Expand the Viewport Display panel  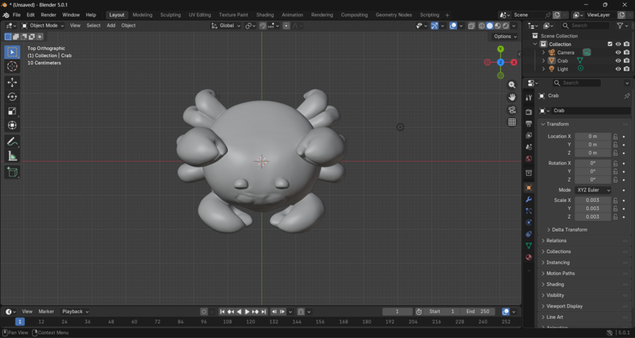point(564,306)
